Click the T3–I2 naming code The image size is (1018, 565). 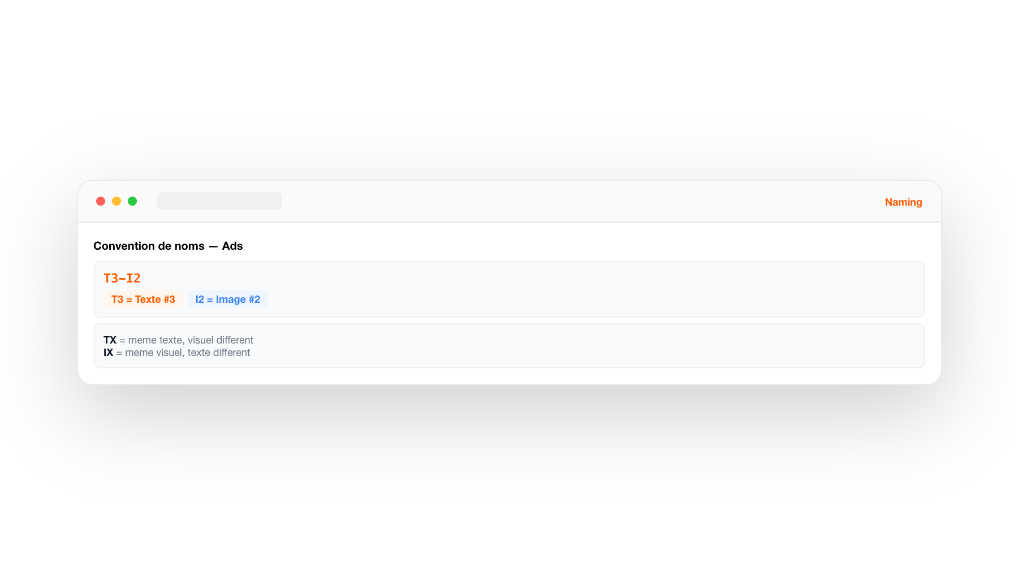[122, 278]
